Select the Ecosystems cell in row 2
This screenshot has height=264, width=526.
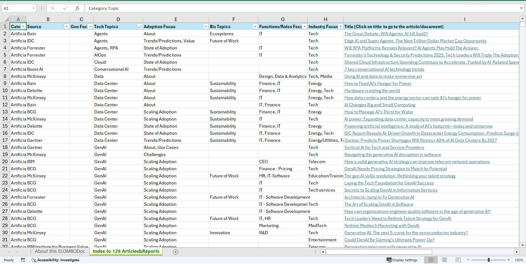[233, 34]
